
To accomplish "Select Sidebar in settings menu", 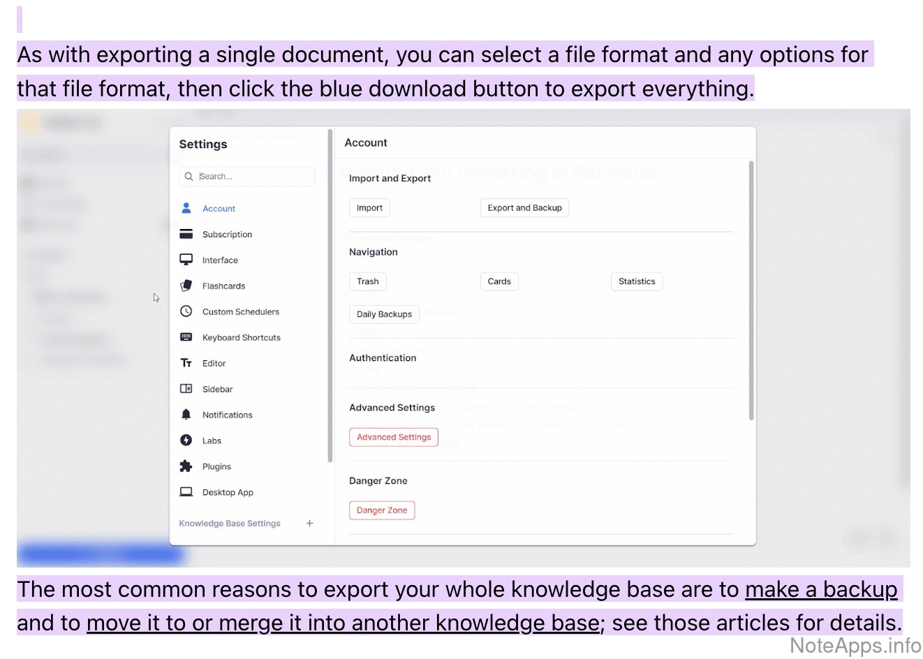I will point(217,389).
